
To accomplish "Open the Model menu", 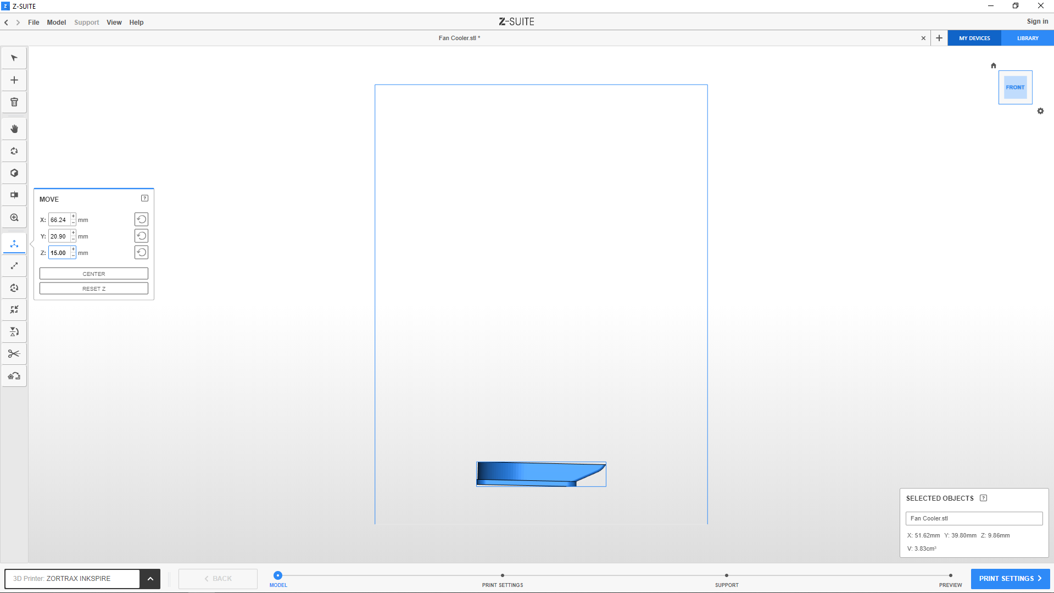I will point(56,23).
